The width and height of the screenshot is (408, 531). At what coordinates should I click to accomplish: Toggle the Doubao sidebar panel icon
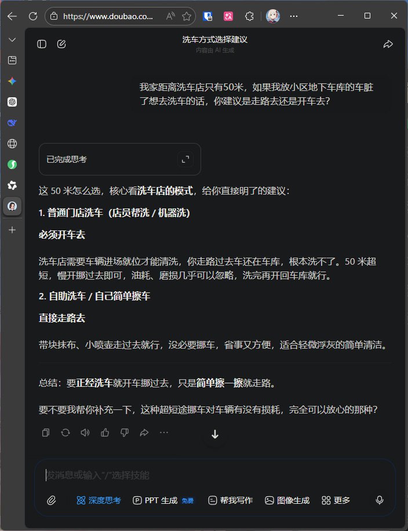(42, 44)
